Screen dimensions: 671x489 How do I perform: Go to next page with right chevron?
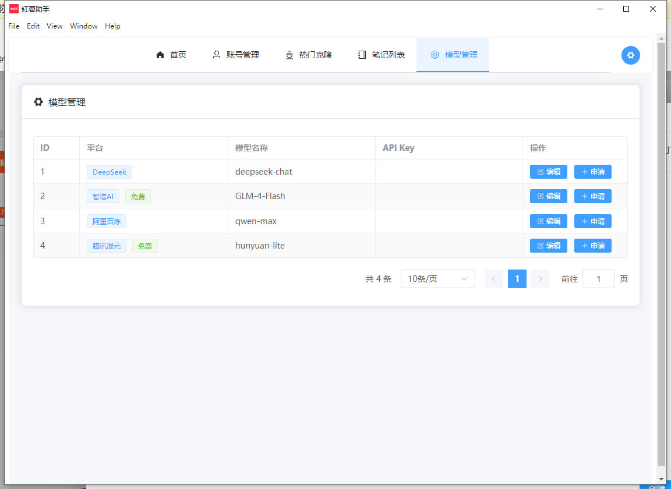(540, 279)
